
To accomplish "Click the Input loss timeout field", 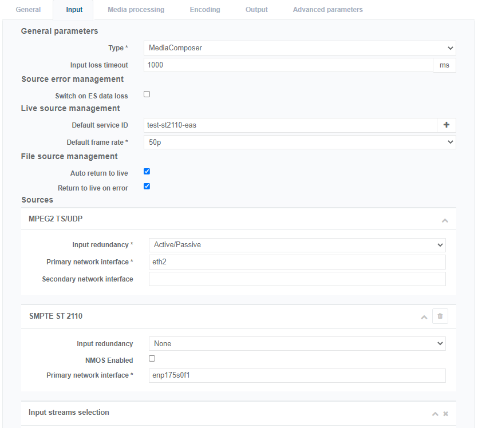I will click(x=288, y=65).
